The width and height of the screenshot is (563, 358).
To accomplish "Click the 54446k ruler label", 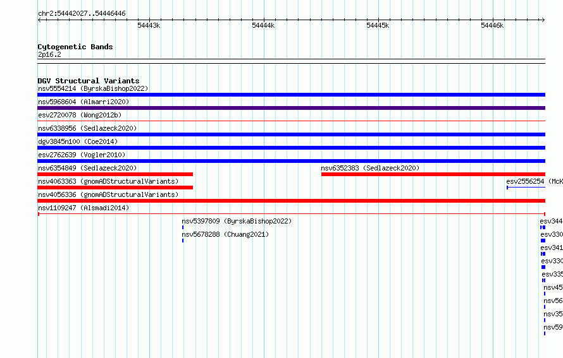I will pos(492,25).
